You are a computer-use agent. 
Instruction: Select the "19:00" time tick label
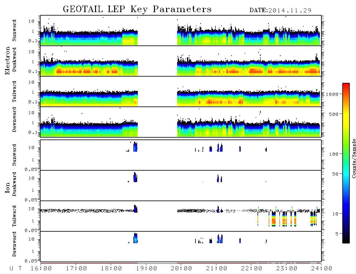click(x=147, y=269)
